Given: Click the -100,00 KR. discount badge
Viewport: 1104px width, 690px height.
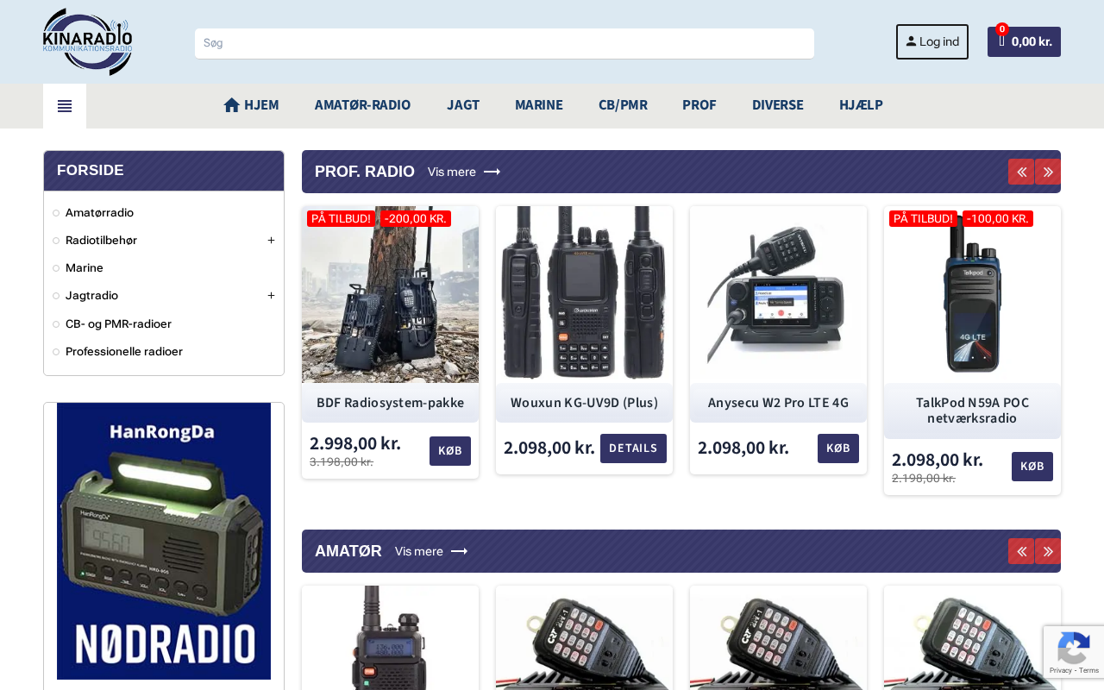Looking at the screenshot, I should 998,218.
